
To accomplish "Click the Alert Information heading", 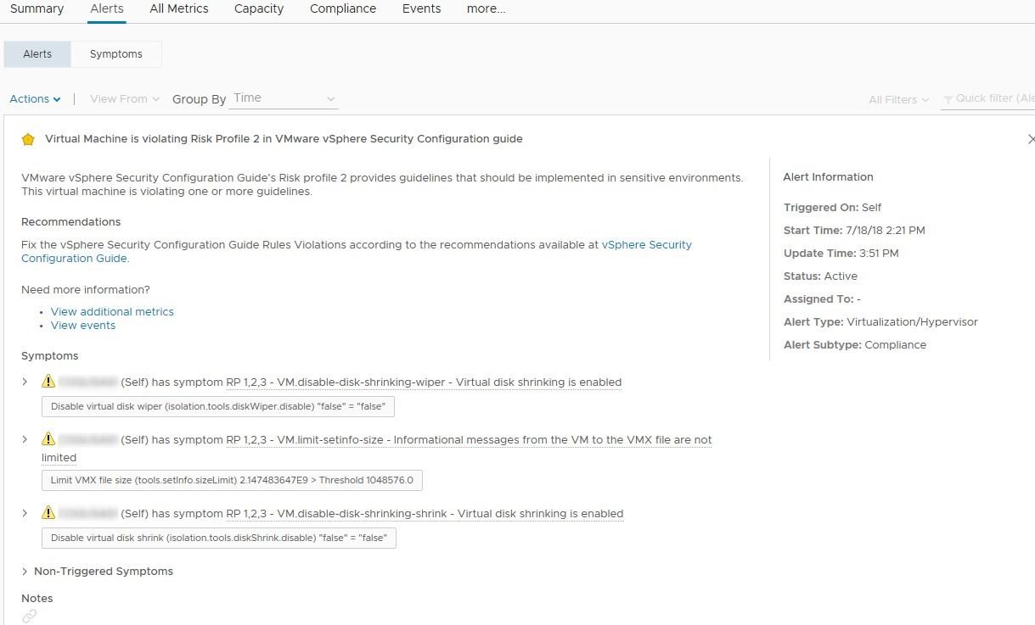I will 828,177.
